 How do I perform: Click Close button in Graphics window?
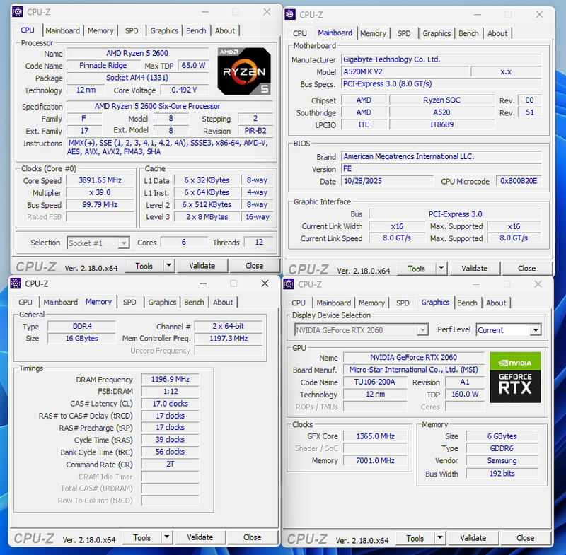[525, 538]
